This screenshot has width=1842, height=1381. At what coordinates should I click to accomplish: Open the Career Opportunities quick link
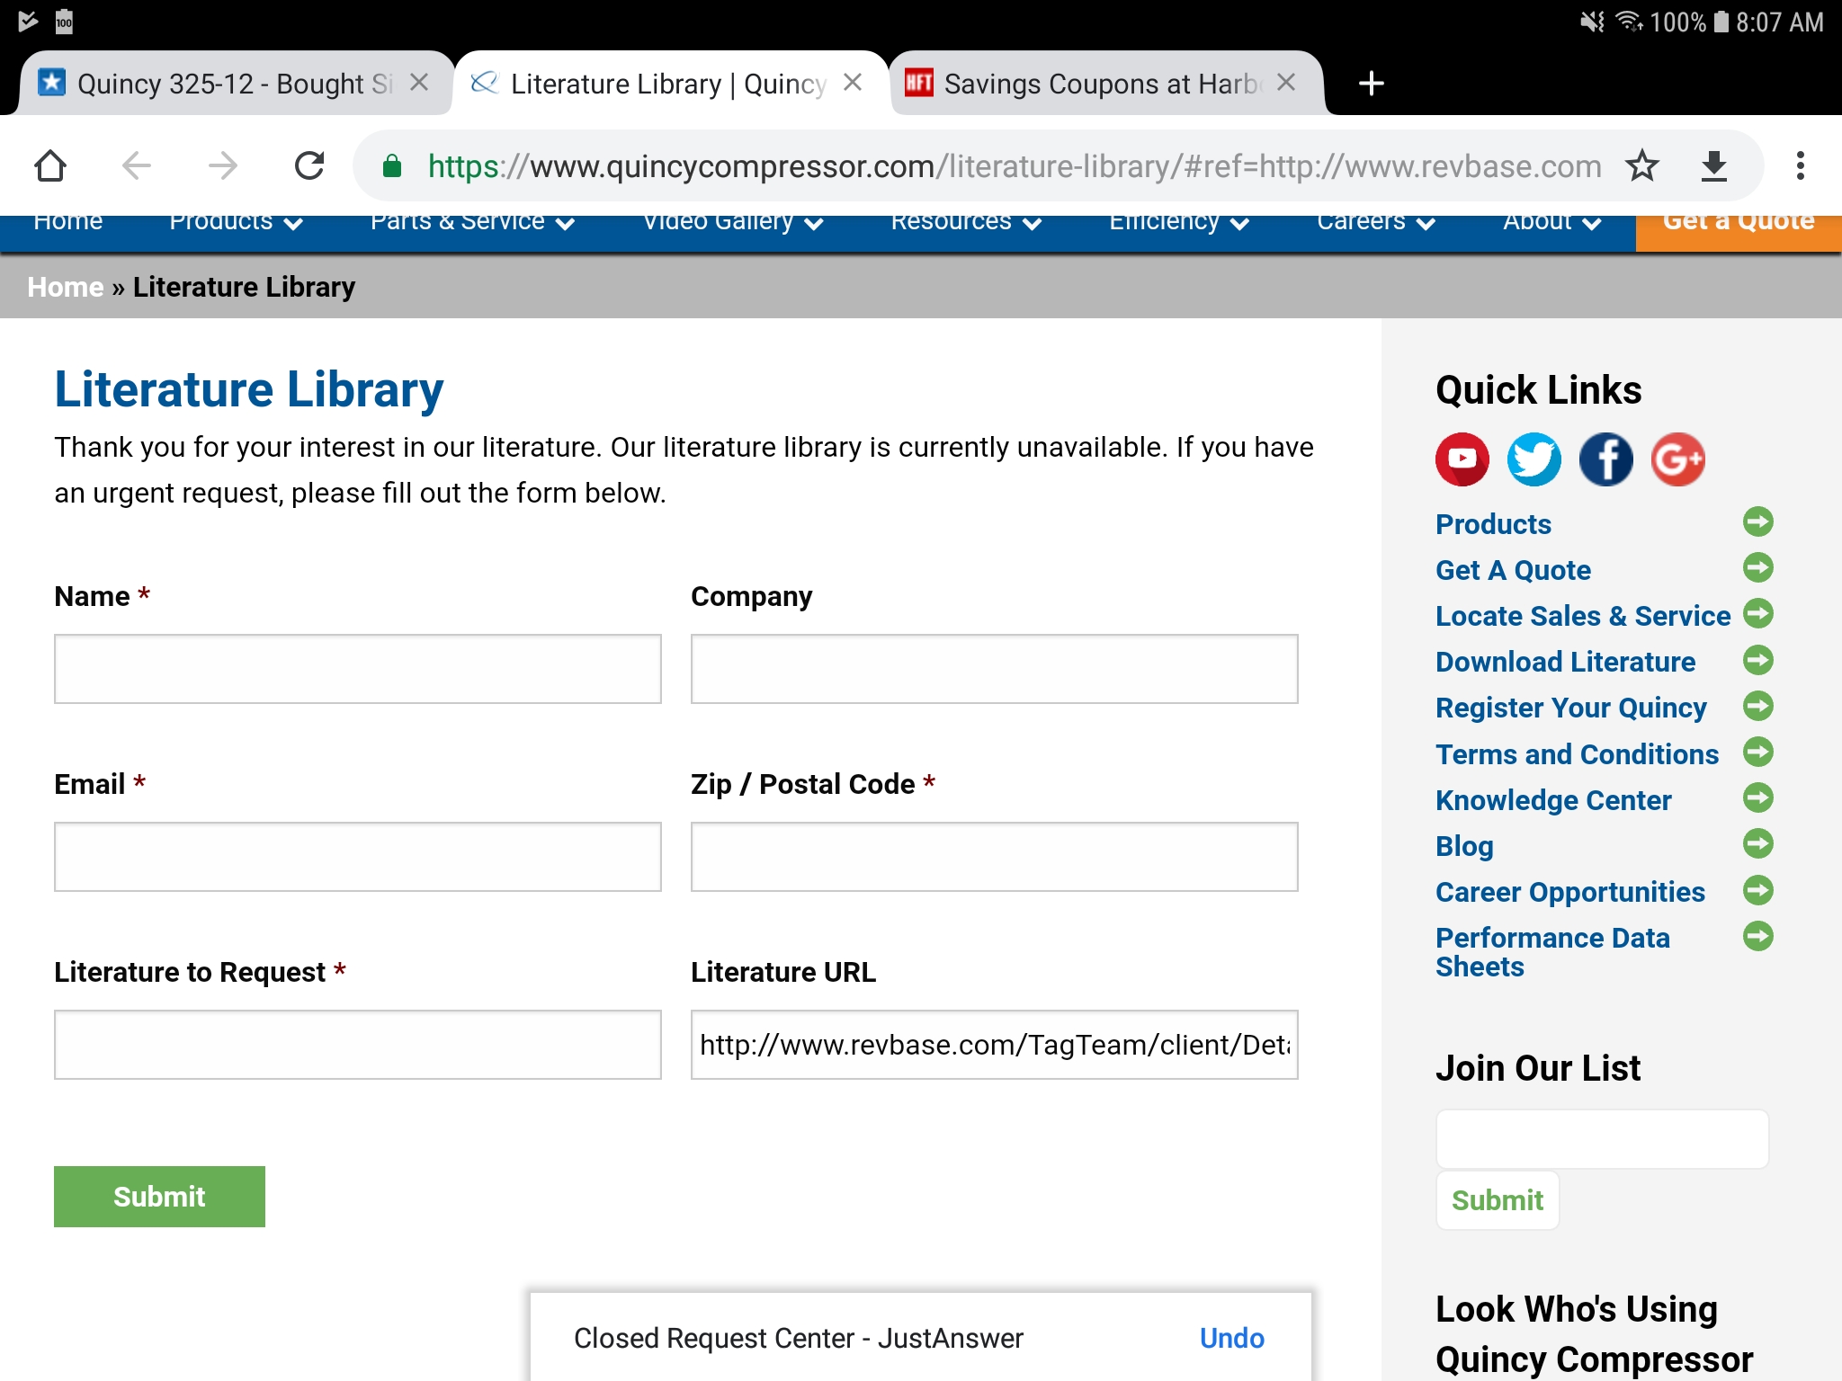[x=1569, y=893]
